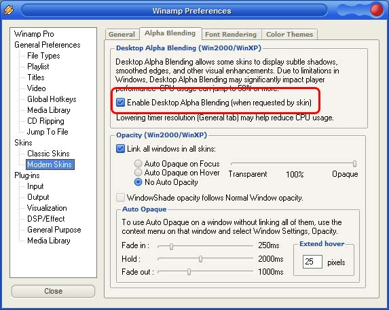Select the No Auto Opacity radio button
The image size is (389, 310).
(x=138, y=182)
